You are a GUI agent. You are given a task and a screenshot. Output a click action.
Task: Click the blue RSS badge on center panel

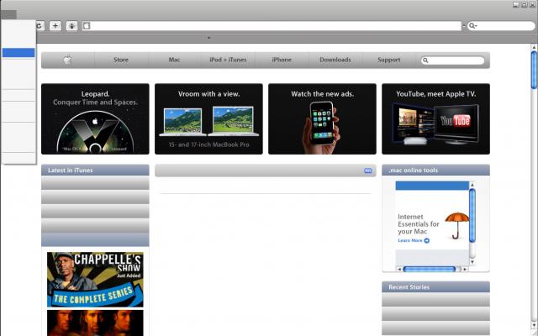pos(368,171)
